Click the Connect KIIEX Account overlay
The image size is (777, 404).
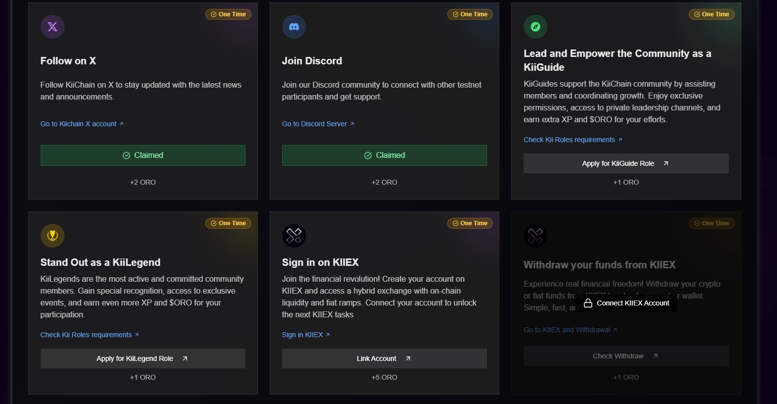pyautogui.click(x=627, y=303)
